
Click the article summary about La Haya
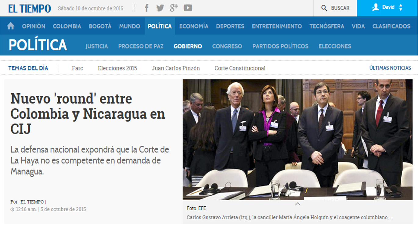(90, 161)
